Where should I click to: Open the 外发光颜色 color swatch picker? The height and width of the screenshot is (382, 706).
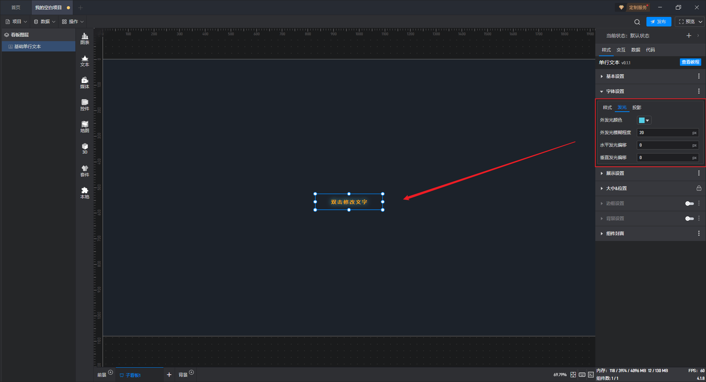click(644, 120)
